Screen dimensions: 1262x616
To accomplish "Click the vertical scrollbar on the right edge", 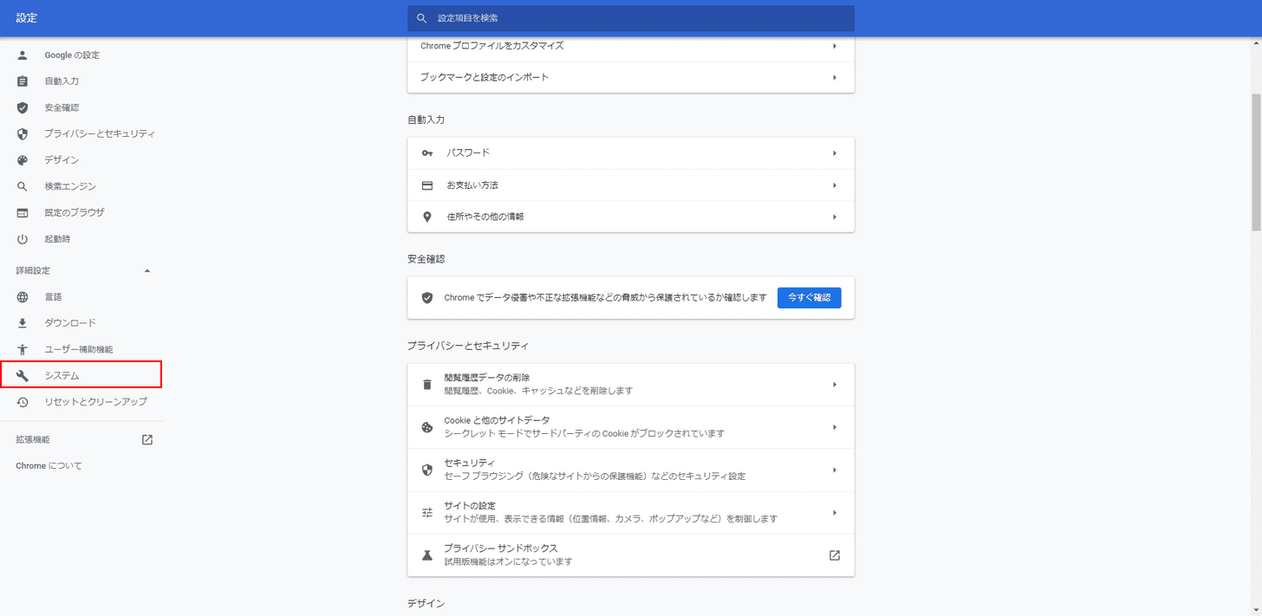I will pyautogui.click(x=1256, y=162).
